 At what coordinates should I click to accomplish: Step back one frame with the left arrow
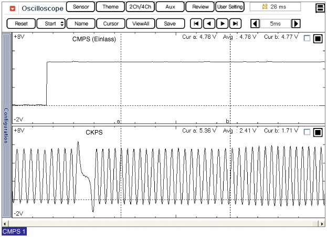tap(209, 24)
